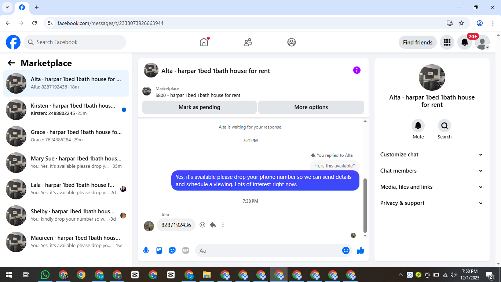Reload the page in Chrome

(x=34, y=23)
